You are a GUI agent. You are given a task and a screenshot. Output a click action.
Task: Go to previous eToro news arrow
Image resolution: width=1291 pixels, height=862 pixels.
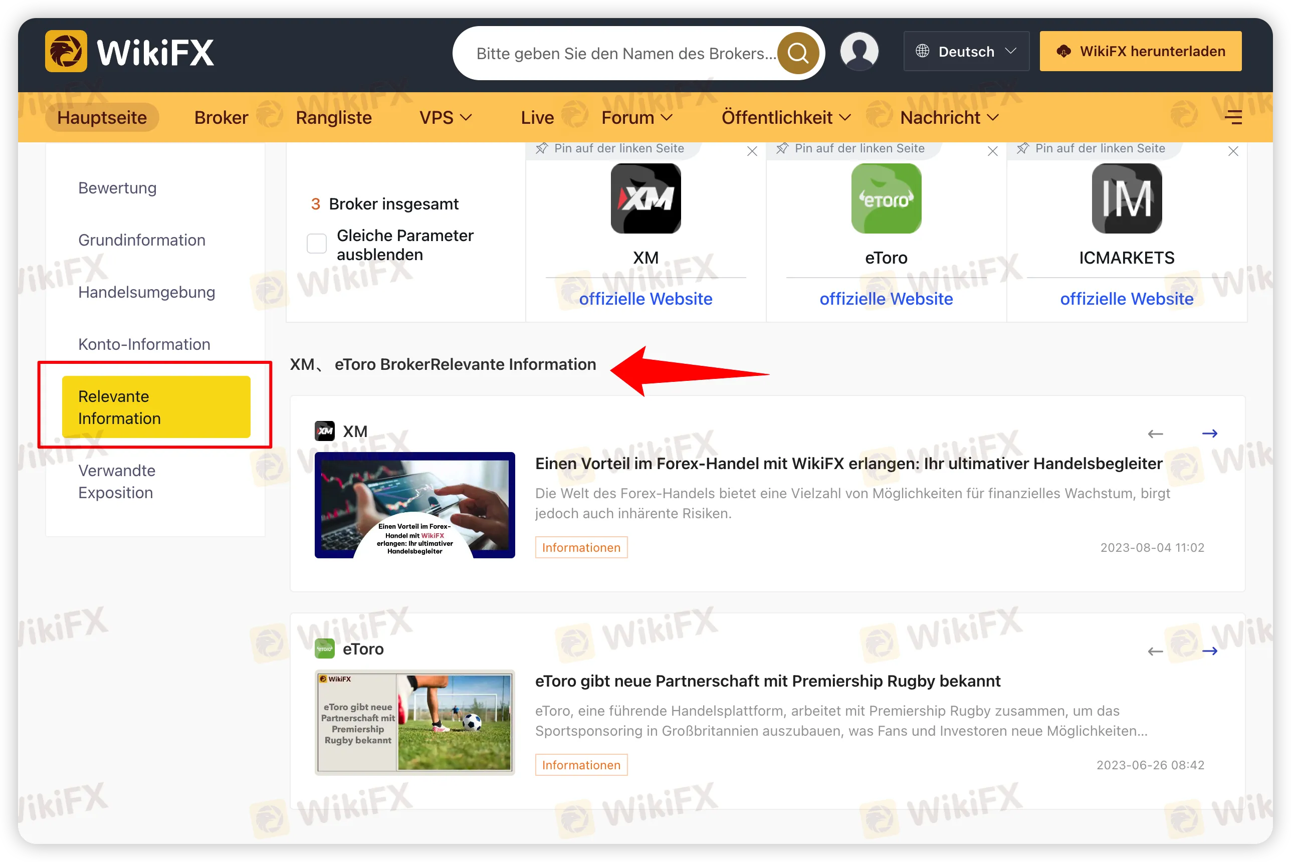click(1155, 652)
